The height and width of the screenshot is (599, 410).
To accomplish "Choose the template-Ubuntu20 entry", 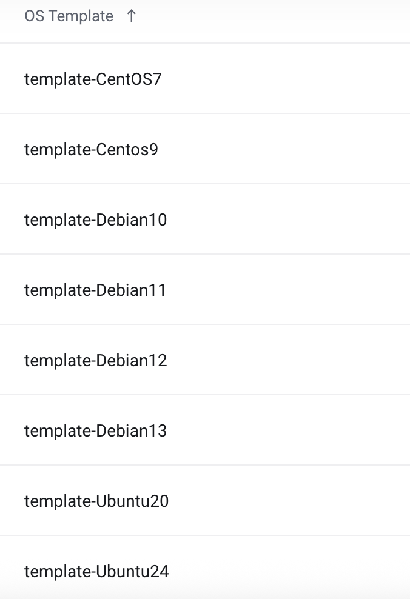I will coord(205,500).
